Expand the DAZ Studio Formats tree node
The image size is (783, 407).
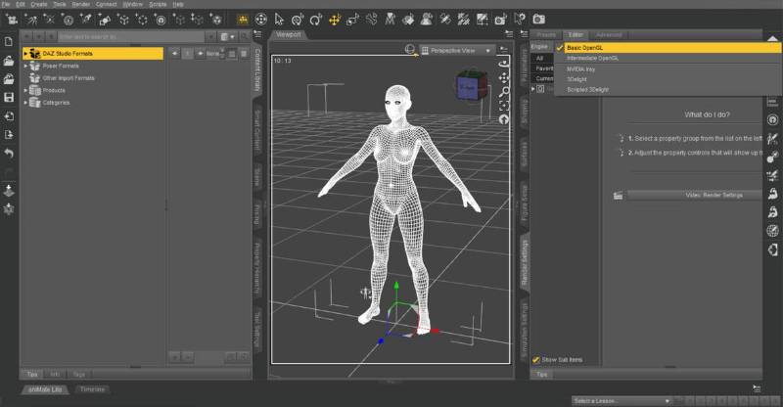point(26,54)
